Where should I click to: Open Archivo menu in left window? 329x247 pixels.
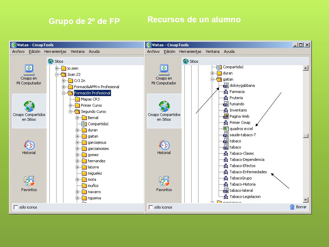click(18, 51)
